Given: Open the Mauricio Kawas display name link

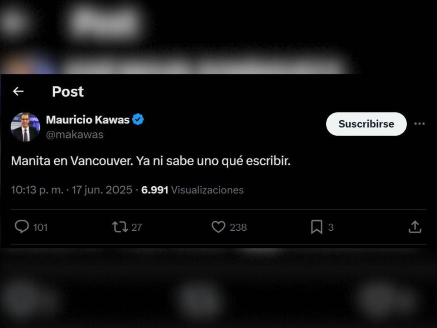Looking at the screenshot, I should 88,119.
